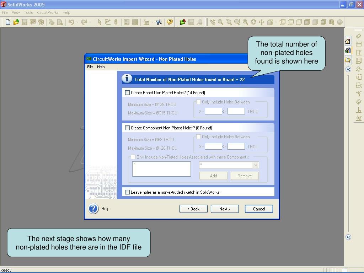Screen dimensions: 364x273
Task: Click the Redo arrow icon
Action: tap(84, 22)
